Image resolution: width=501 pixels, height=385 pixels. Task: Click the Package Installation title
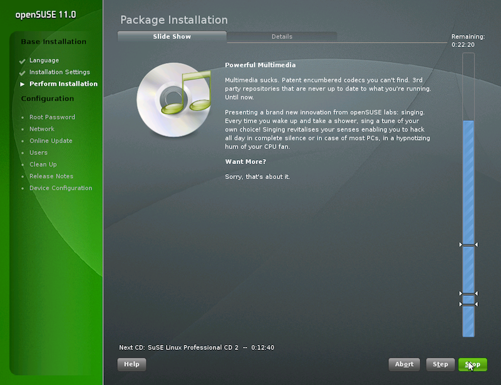[x=174, y=20]
